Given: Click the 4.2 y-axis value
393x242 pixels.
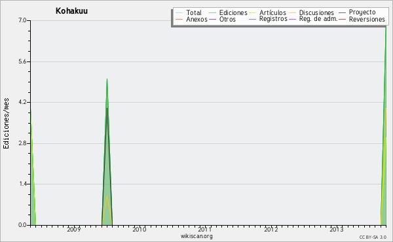Looking at the screenshot, I should pyautogui.click(x=22, y=102).
